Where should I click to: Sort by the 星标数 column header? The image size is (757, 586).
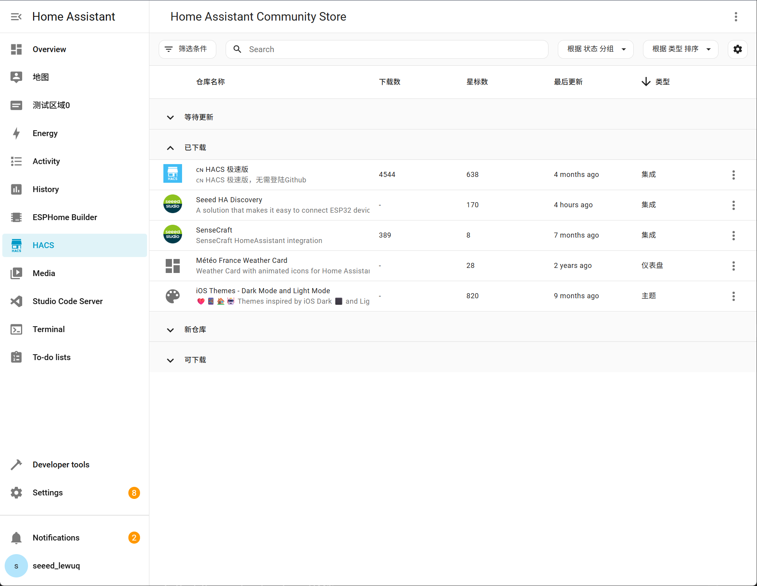(477, 82)
